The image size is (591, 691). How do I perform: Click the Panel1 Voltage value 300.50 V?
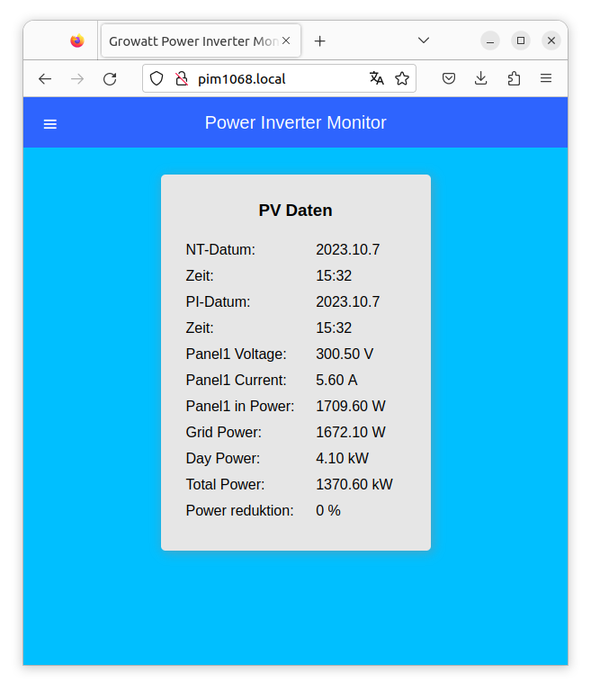345,354
